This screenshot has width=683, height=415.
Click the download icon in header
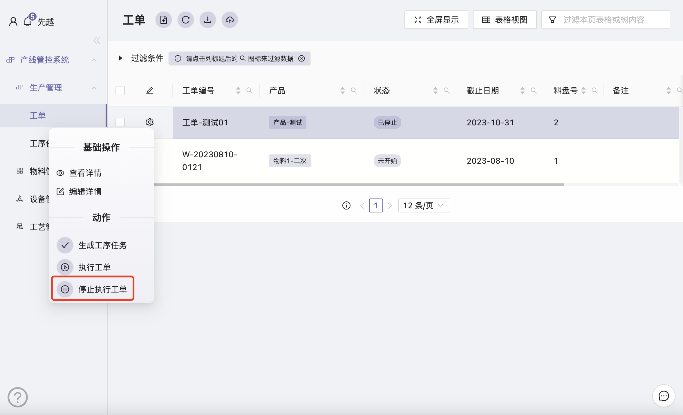click(x=208, y=20)
